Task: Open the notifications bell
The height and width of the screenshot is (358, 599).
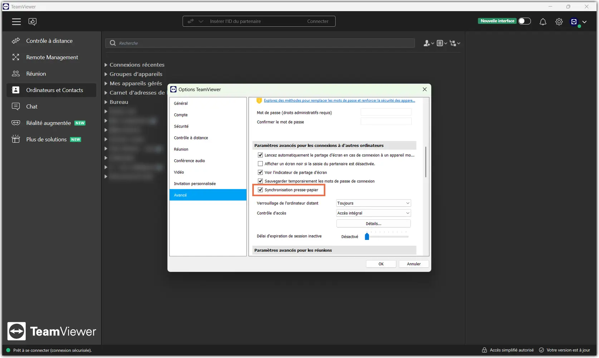Action: pos(543,22)
